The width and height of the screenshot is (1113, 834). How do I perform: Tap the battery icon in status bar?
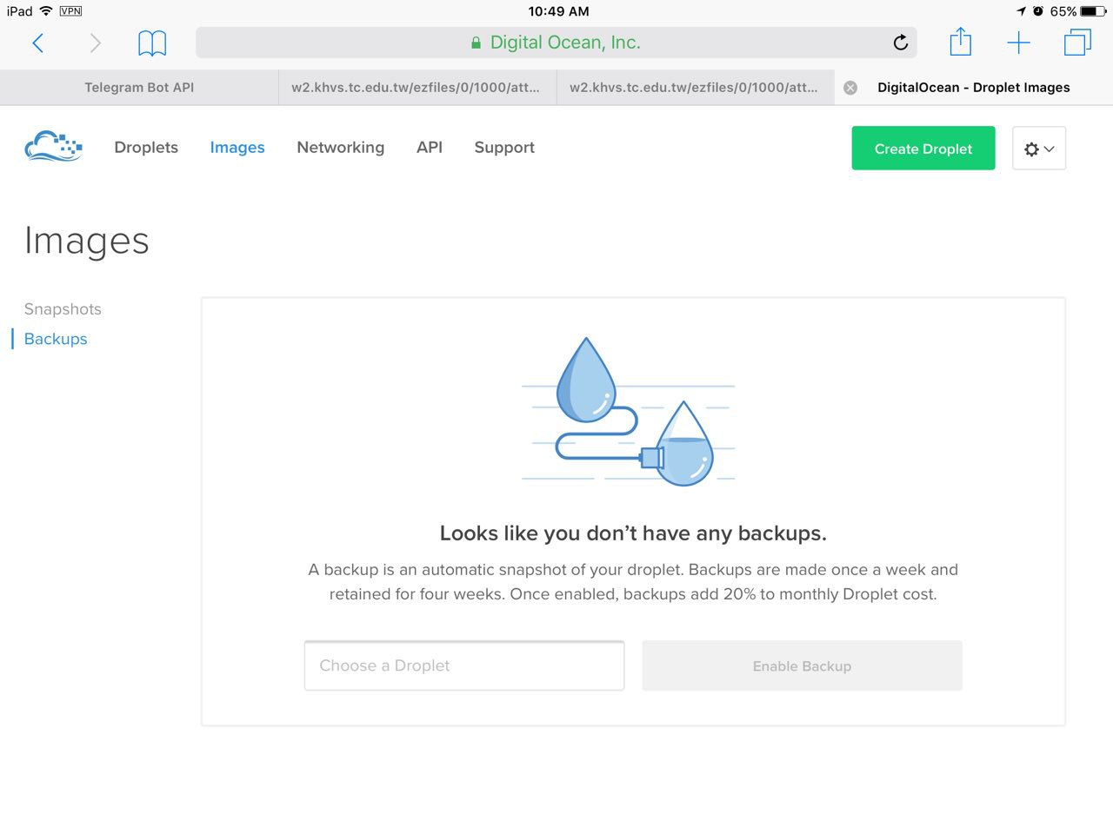point(1094,11)
